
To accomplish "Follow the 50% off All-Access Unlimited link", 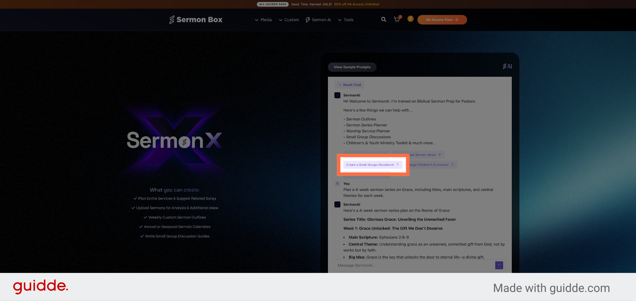I will pos(357,4).
